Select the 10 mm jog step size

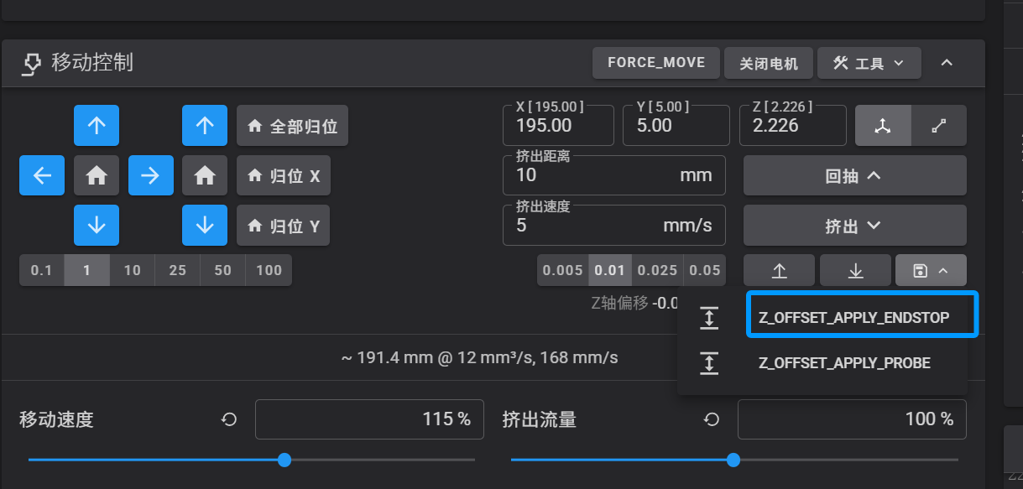click(x=132, y=270)
